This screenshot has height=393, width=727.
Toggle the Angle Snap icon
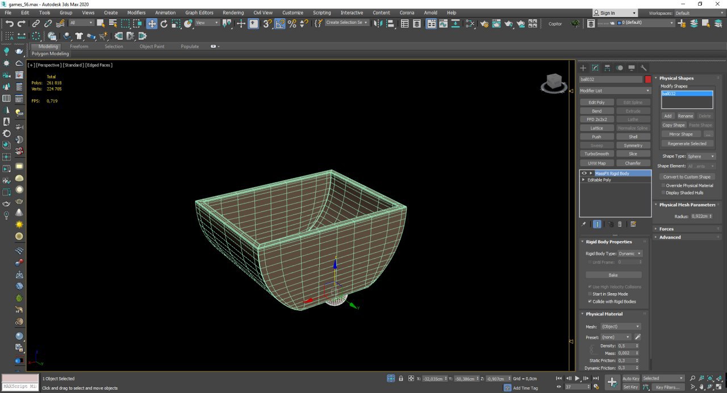[x=280, y=23]
